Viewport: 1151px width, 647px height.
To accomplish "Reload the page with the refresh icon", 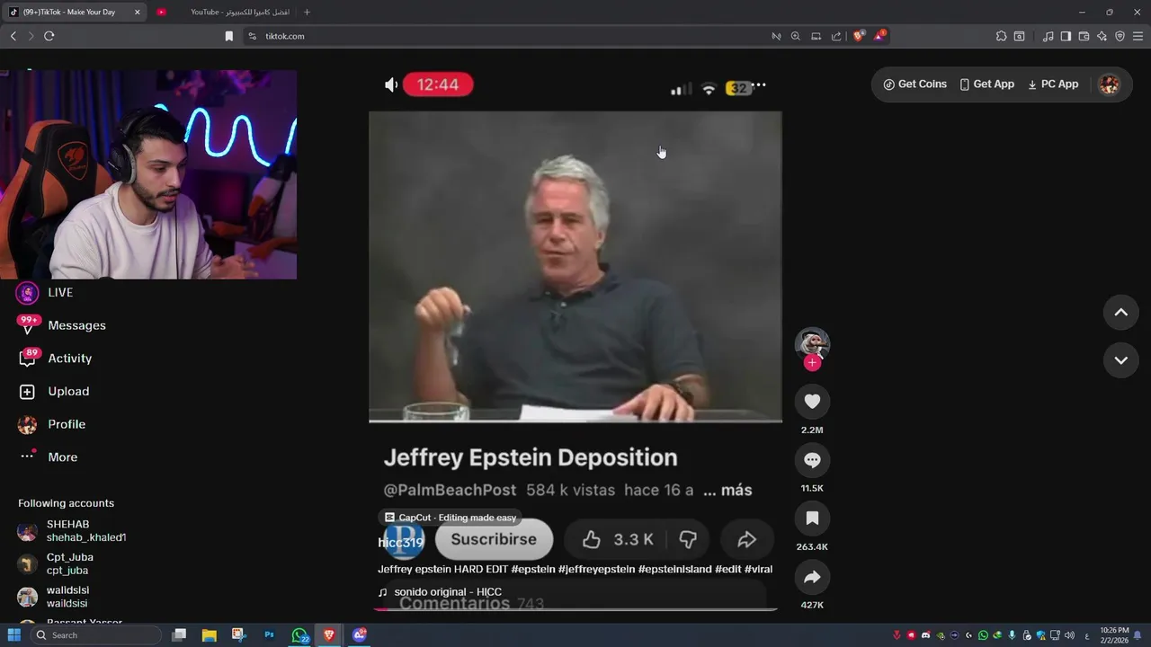I will click(x=49, y=36).
